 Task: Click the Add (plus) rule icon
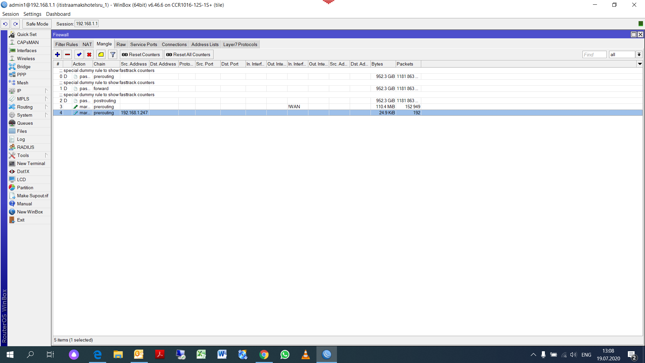(x=57, y=54)
